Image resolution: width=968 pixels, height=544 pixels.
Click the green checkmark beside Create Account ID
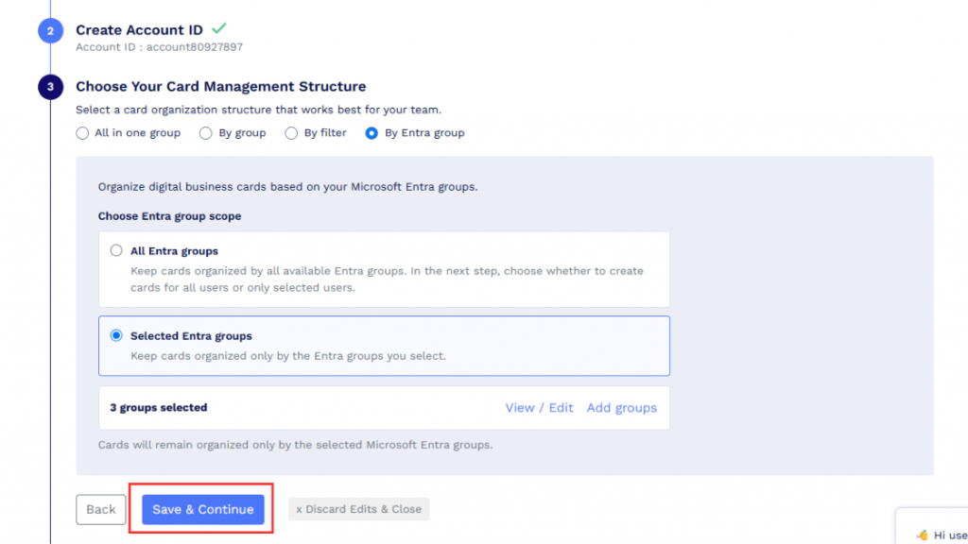coord(219,28)
